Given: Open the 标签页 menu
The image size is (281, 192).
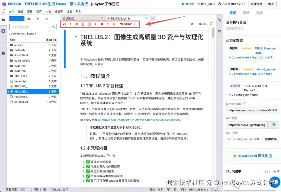Looking at the screenshot, I should pyautogui.click(x=59, y=11).
